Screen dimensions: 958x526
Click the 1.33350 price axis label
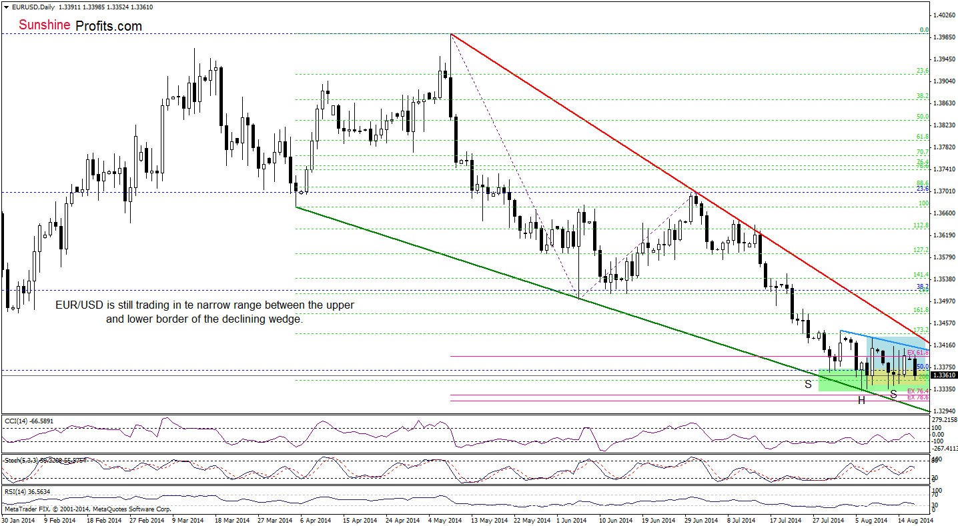944,389
